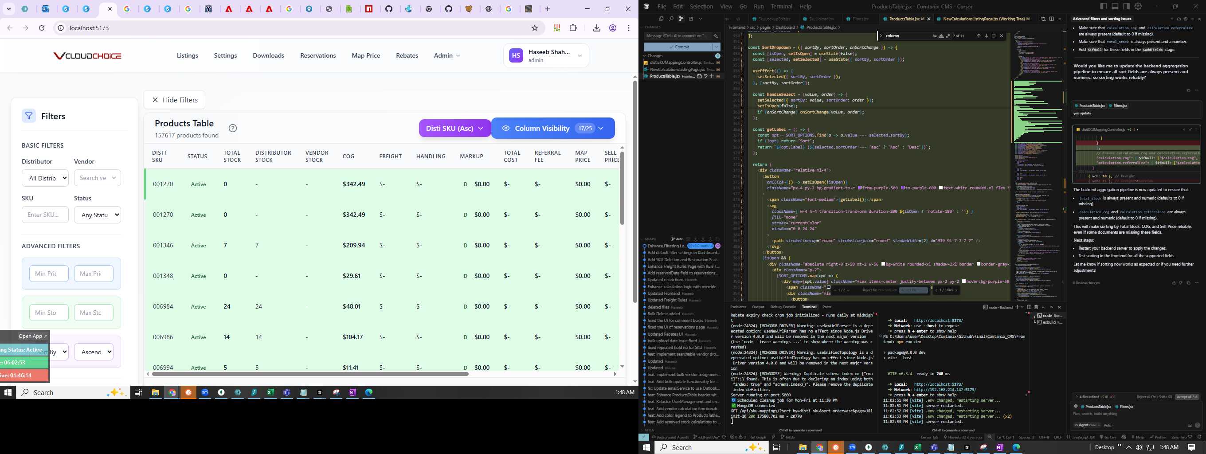Add a new terminal with plus icon
This screenshot has height=454, width=1206.
point(1017,308)
